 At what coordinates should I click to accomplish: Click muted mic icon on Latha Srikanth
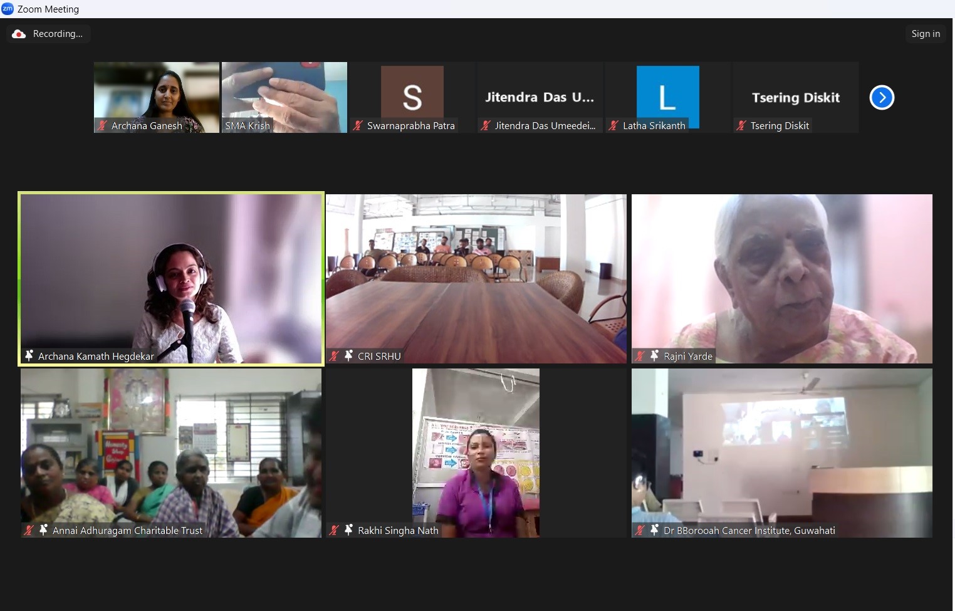(x=613, y=125)
